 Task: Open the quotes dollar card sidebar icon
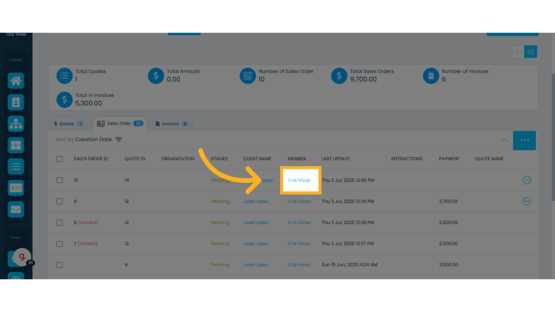click(16, 188)
